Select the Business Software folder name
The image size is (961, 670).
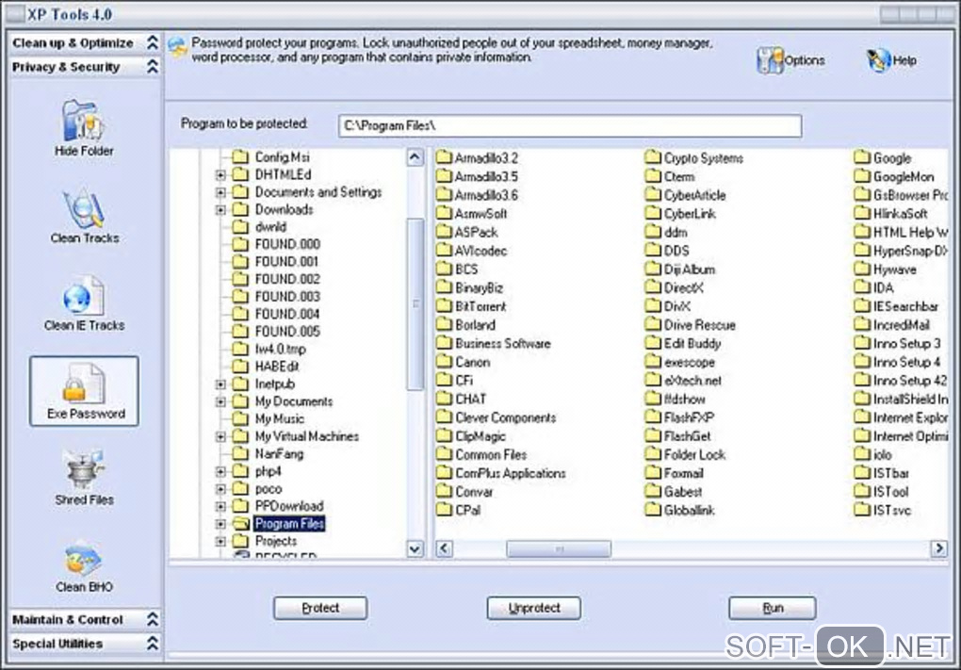(502, 343)
